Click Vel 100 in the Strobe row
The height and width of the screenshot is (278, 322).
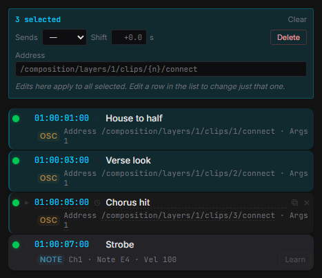(160, 259)
